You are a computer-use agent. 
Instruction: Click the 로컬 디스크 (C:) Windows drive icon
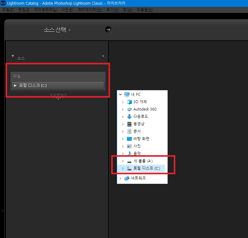pos(129,168)
